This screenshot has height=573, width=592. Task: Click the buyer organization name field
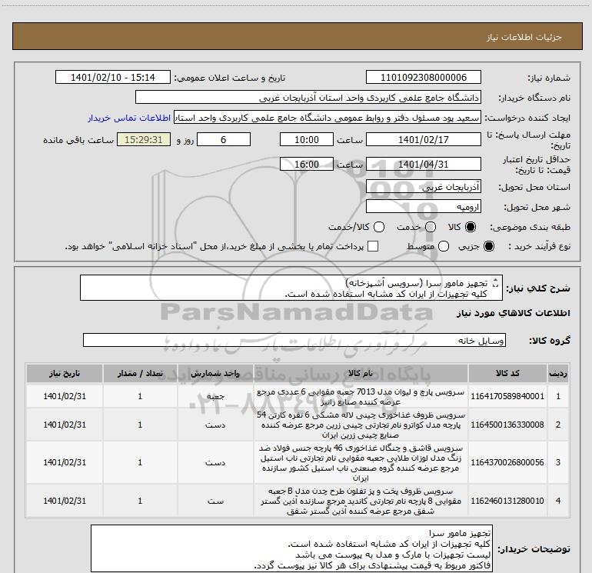pos(308,98)
